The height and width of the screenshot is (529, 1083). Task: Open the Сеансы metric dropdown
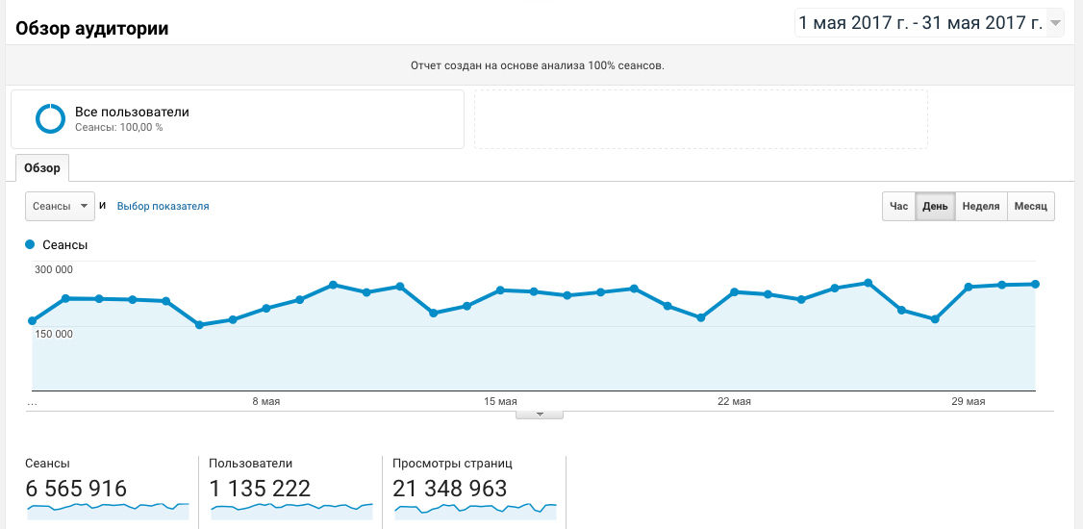coord(60,206)
